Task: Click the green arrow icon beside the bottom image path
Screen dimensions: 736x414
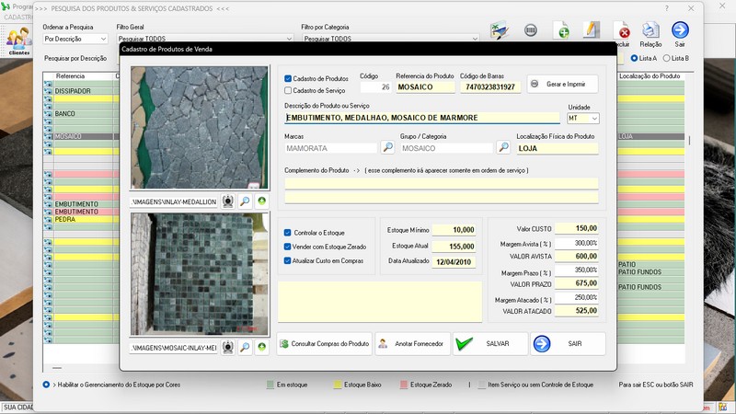Action: 262,347
